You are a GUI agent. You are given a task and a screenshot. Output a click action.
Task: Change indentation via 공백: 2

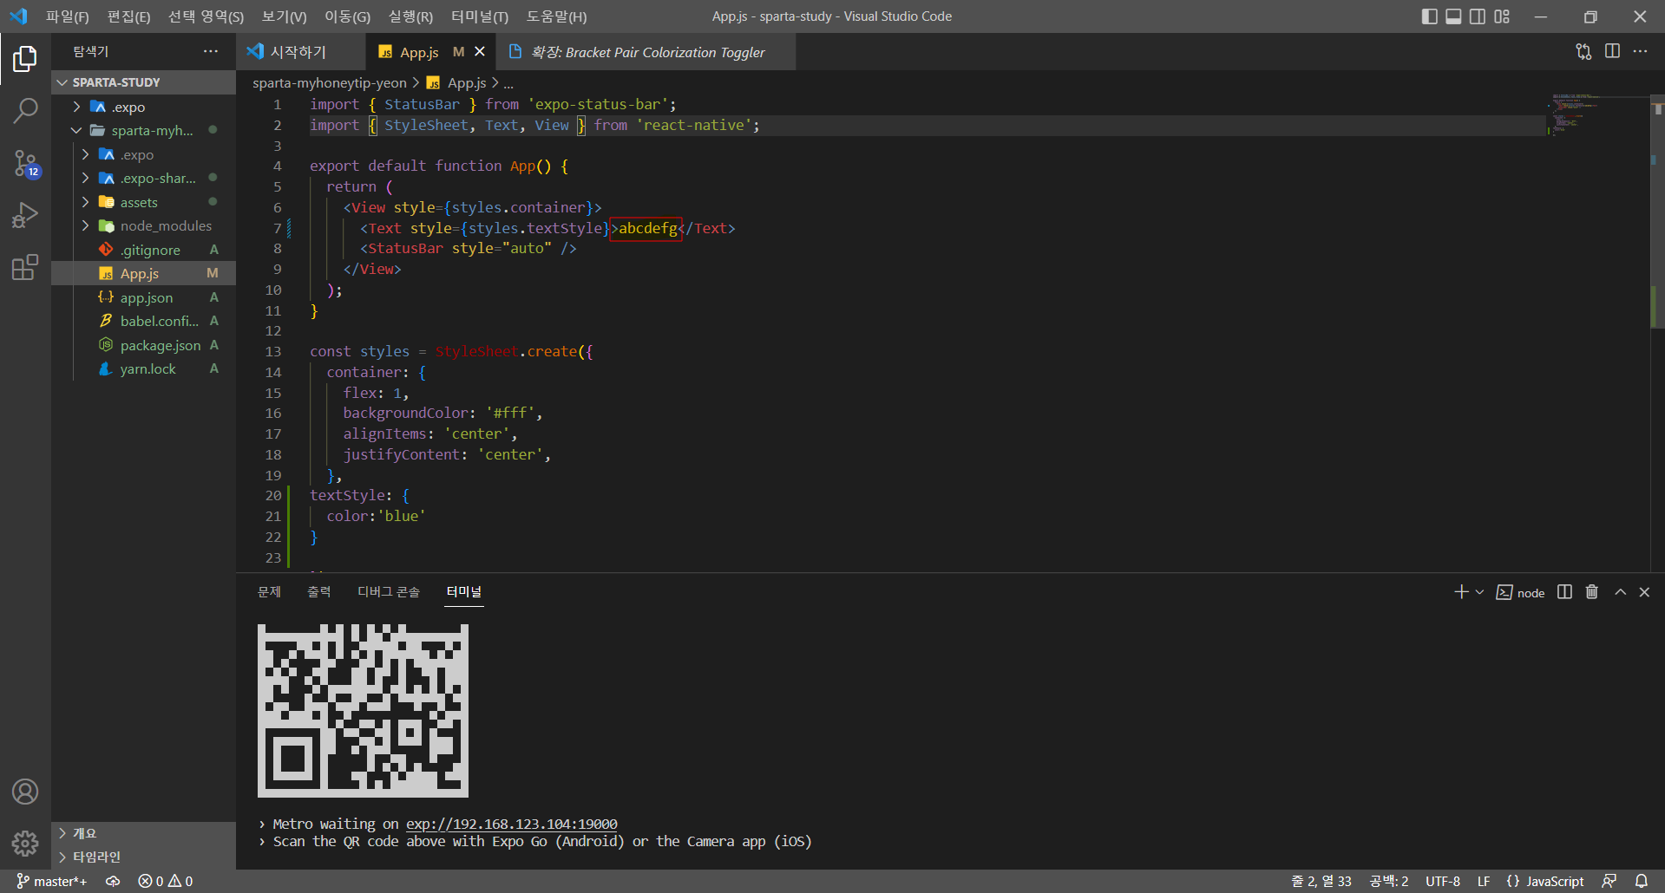(x=1388, y=881)
